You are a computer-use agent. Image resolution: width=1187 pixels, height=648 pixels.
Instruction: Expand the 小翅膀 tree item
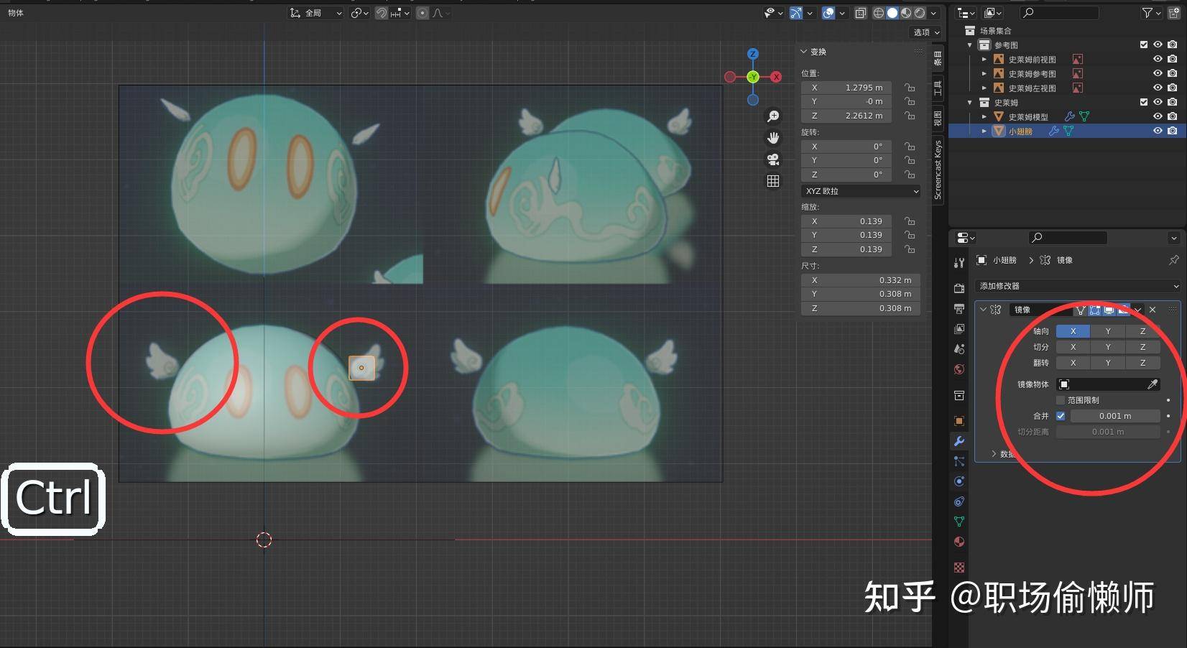click(x=984, y=131)
